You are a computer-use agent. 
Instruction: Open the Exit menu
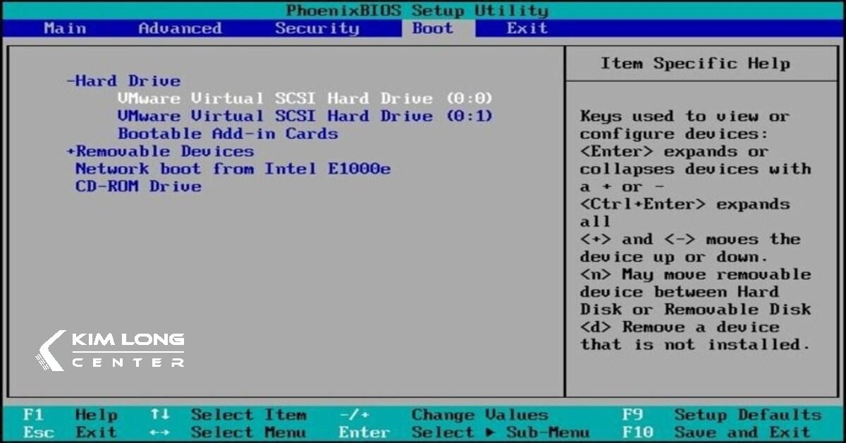coord(527,28)
